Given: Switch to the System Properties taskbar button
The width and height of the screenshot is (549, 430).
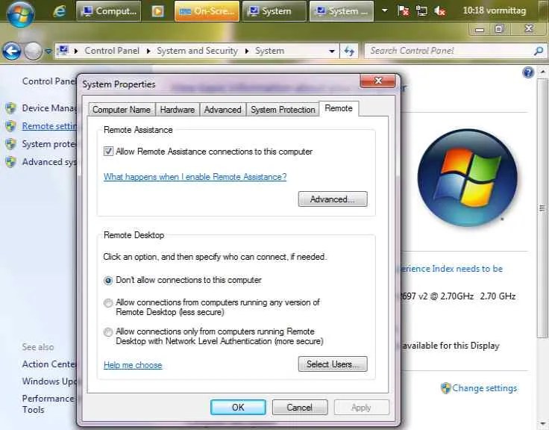Looking at the screenshot, I should coord(342,11).
